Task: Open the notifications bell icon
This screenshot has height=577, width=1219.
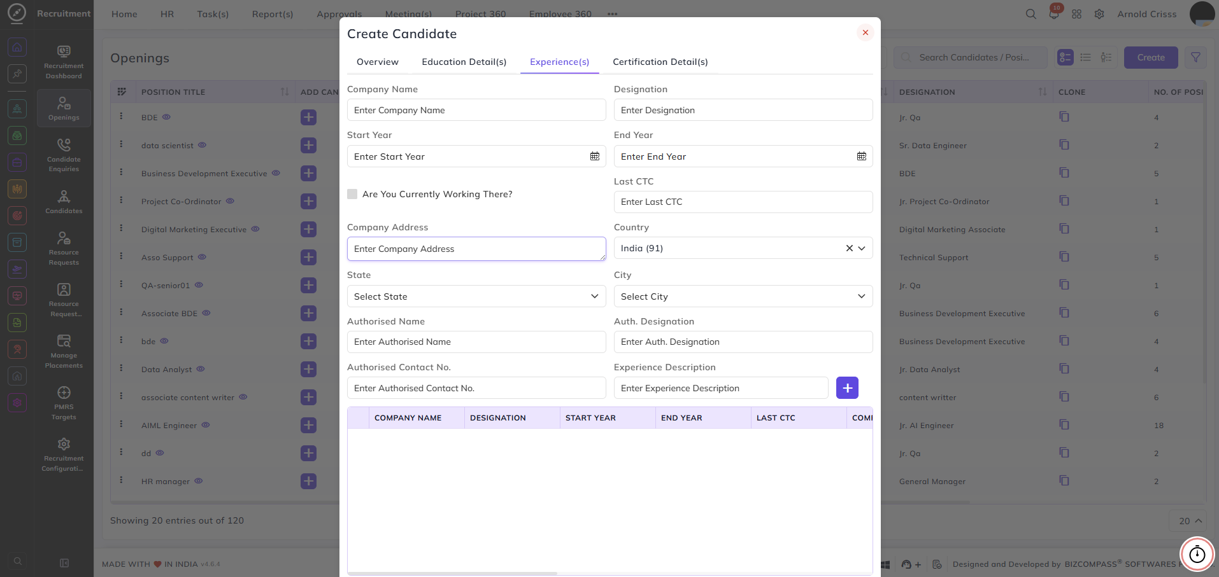Action: [x=1054, y=14]
